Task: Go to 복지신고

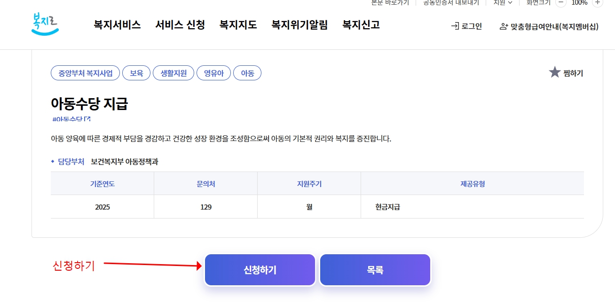Action: (x=360, y=25)
